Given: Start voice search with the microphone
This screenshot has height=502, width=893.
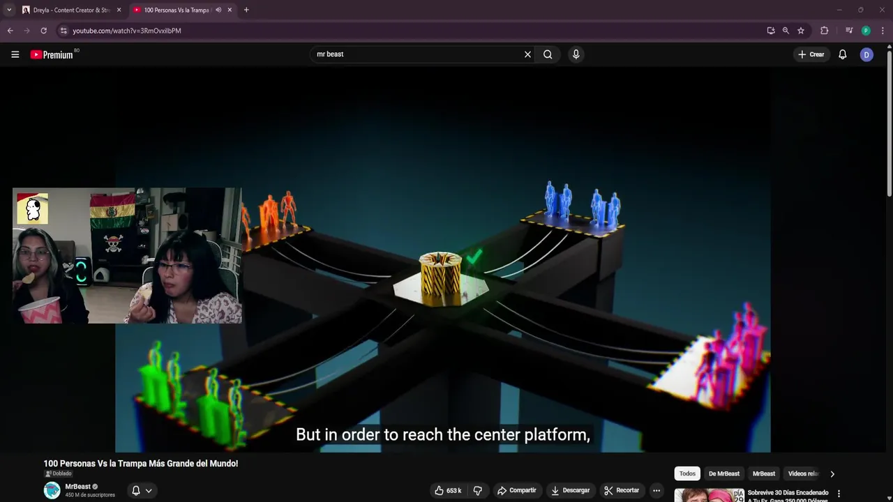Looking at the screenshot, I should [576, 54].
